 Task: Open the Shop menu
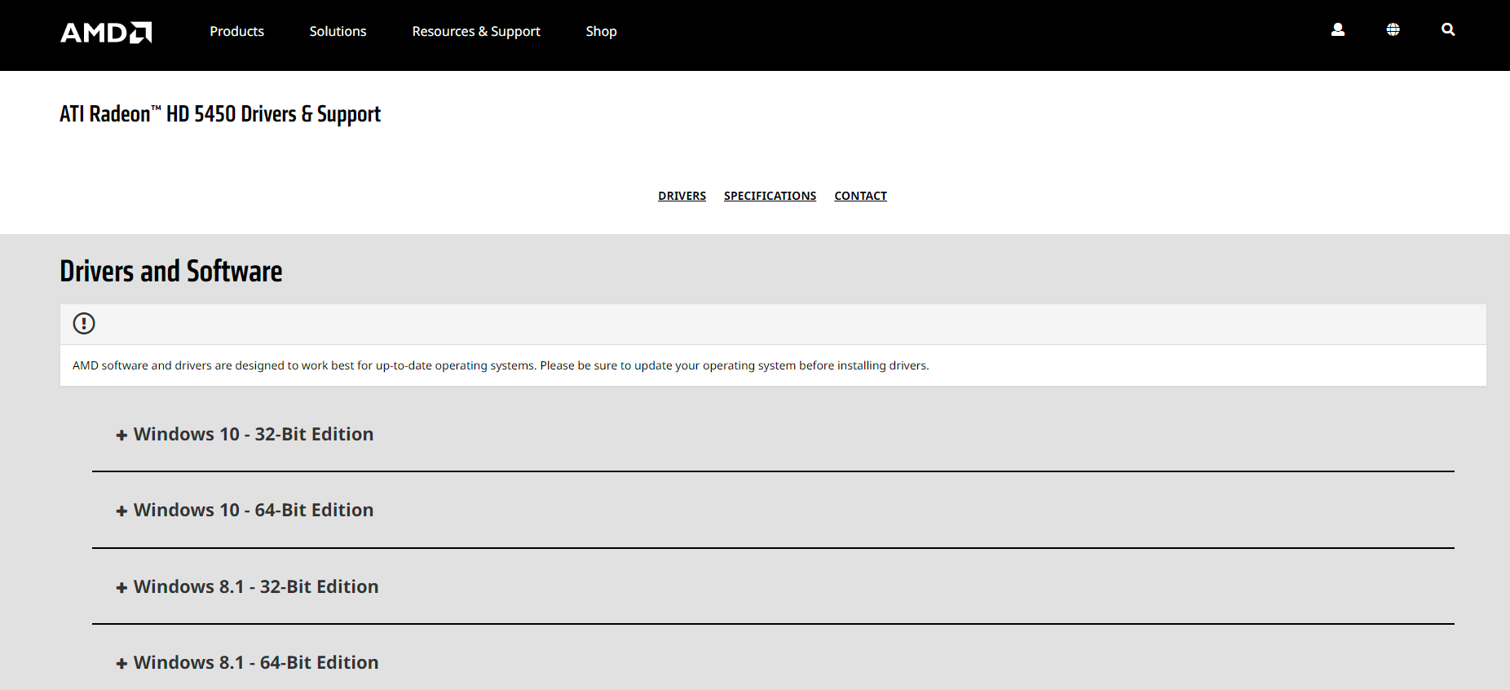point(602,31)
